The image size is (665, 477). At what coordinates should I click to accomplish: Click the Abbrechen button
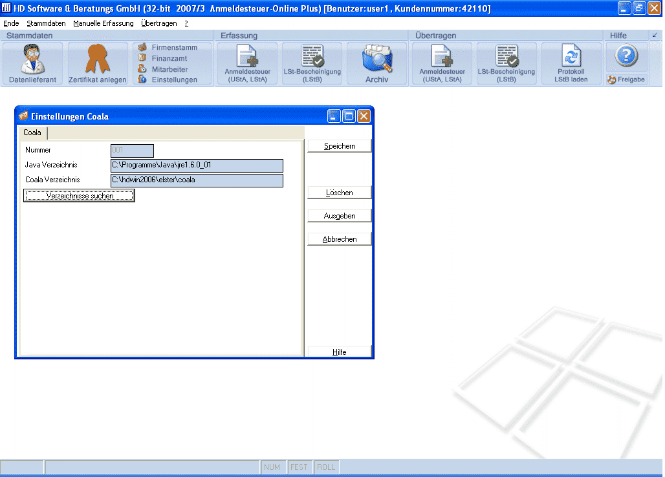click(x=339, y=239)
